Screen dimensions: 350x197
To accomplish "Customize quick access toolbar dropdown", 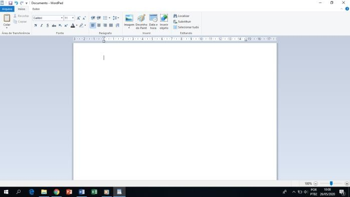I will click(27, 4).
